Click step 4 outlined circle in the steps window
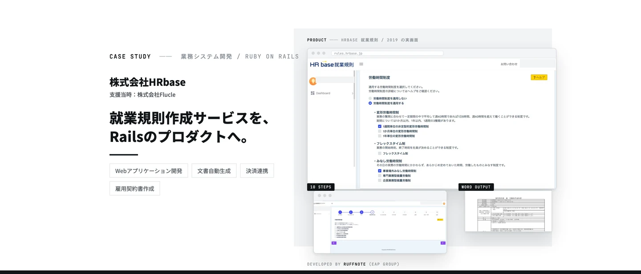 372,212
